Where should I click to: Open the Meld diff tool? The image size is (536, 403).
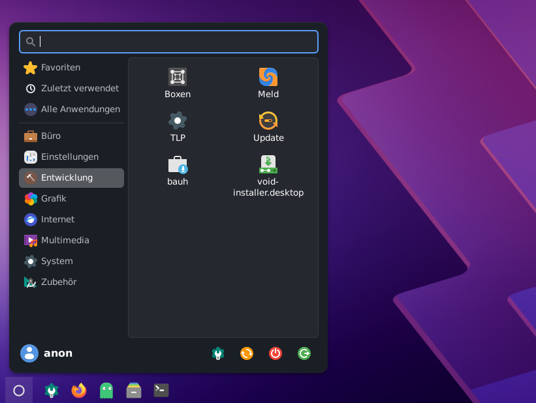(x=268, y=83)
